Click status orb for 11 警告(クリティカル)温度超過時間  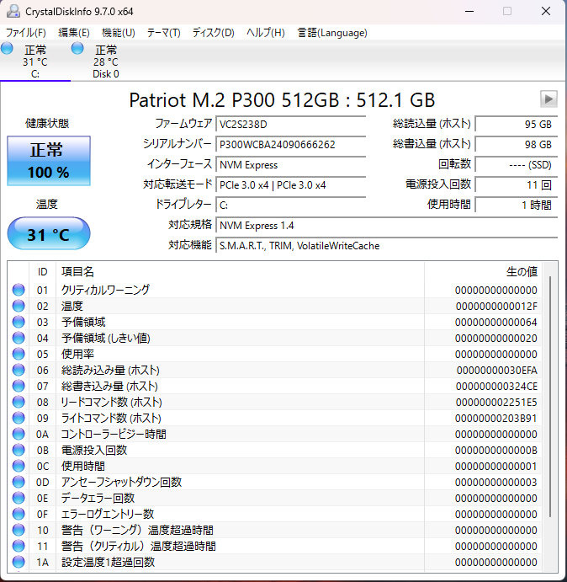[x=19, y=546]
